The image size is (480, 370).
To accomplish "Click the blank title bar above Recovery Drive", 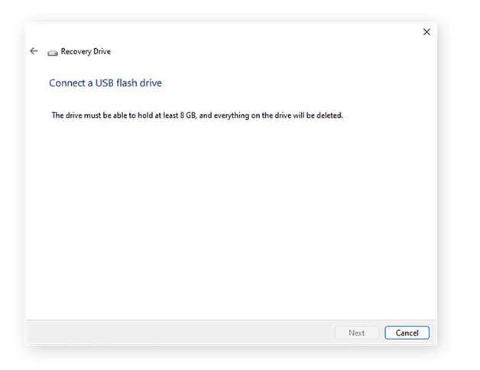I will pyautogui.click(x=229, y=32).
